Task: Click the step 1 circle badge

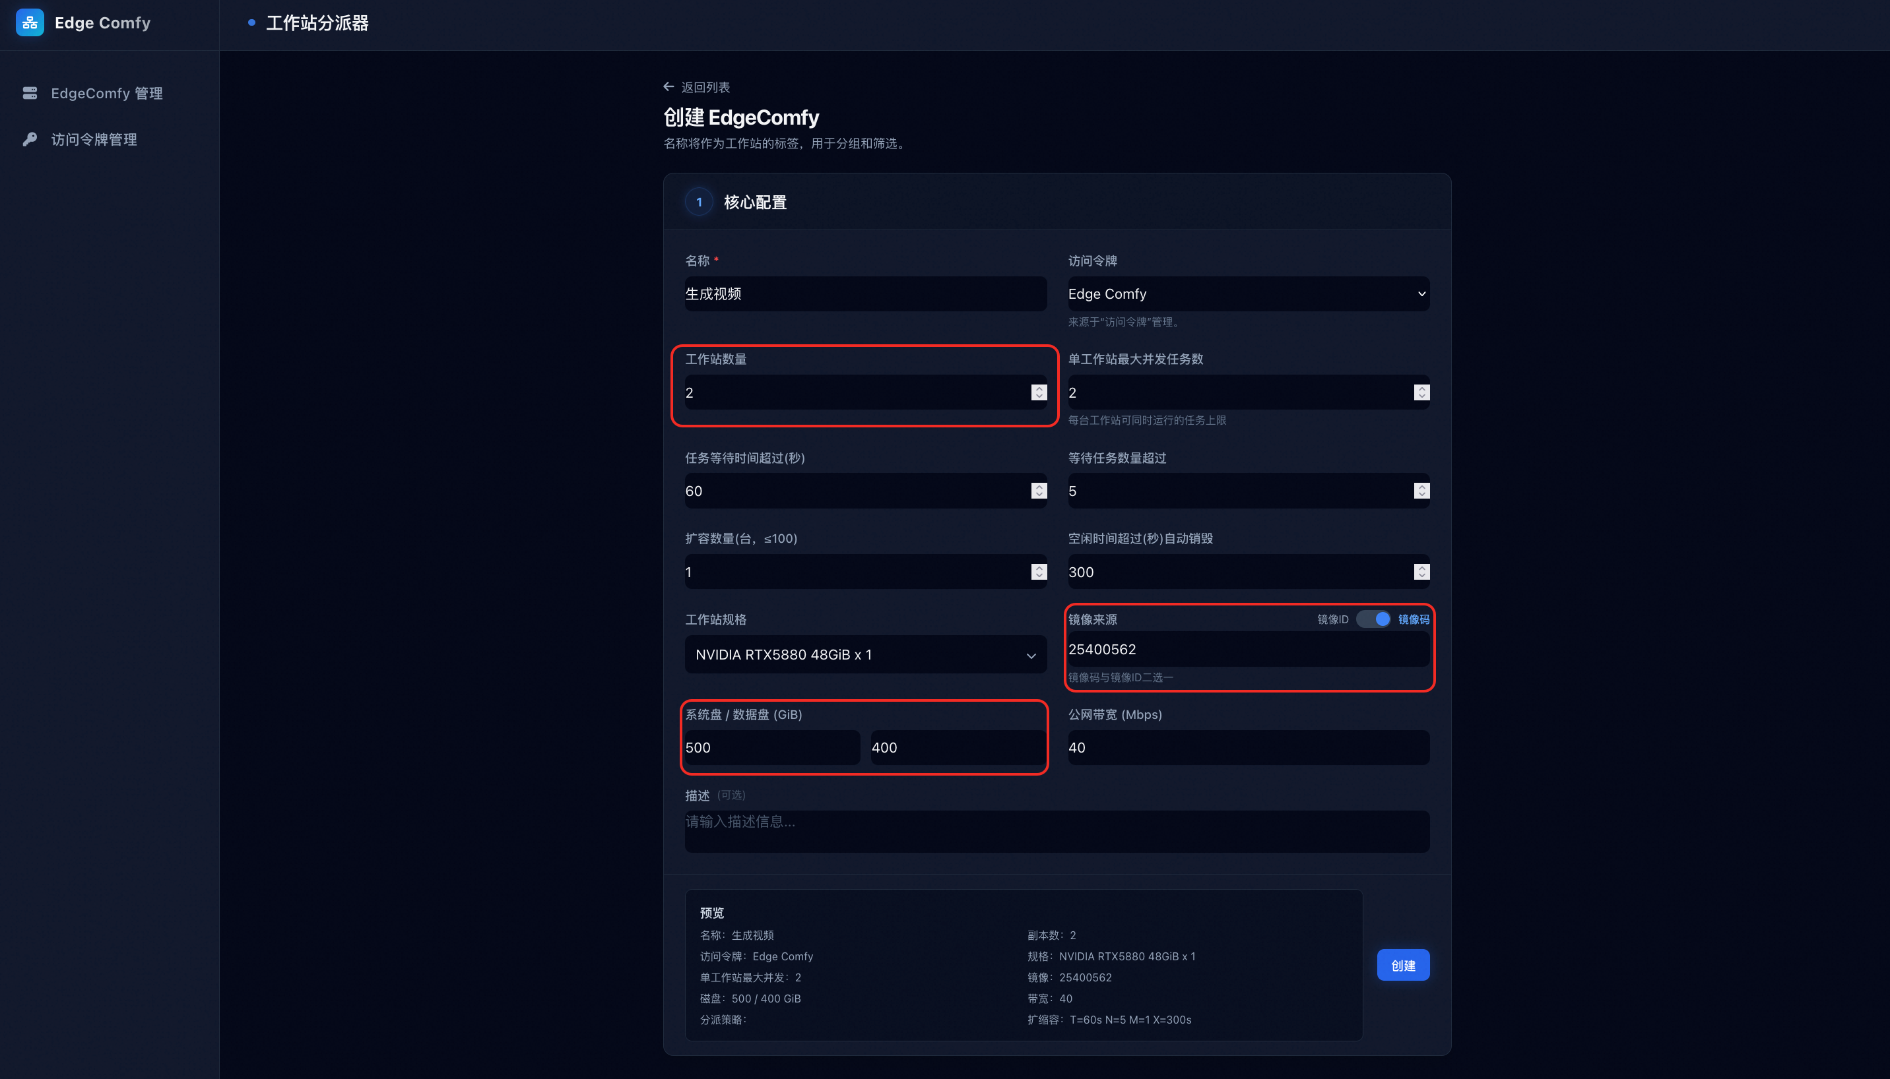Action: click(698, 202)
